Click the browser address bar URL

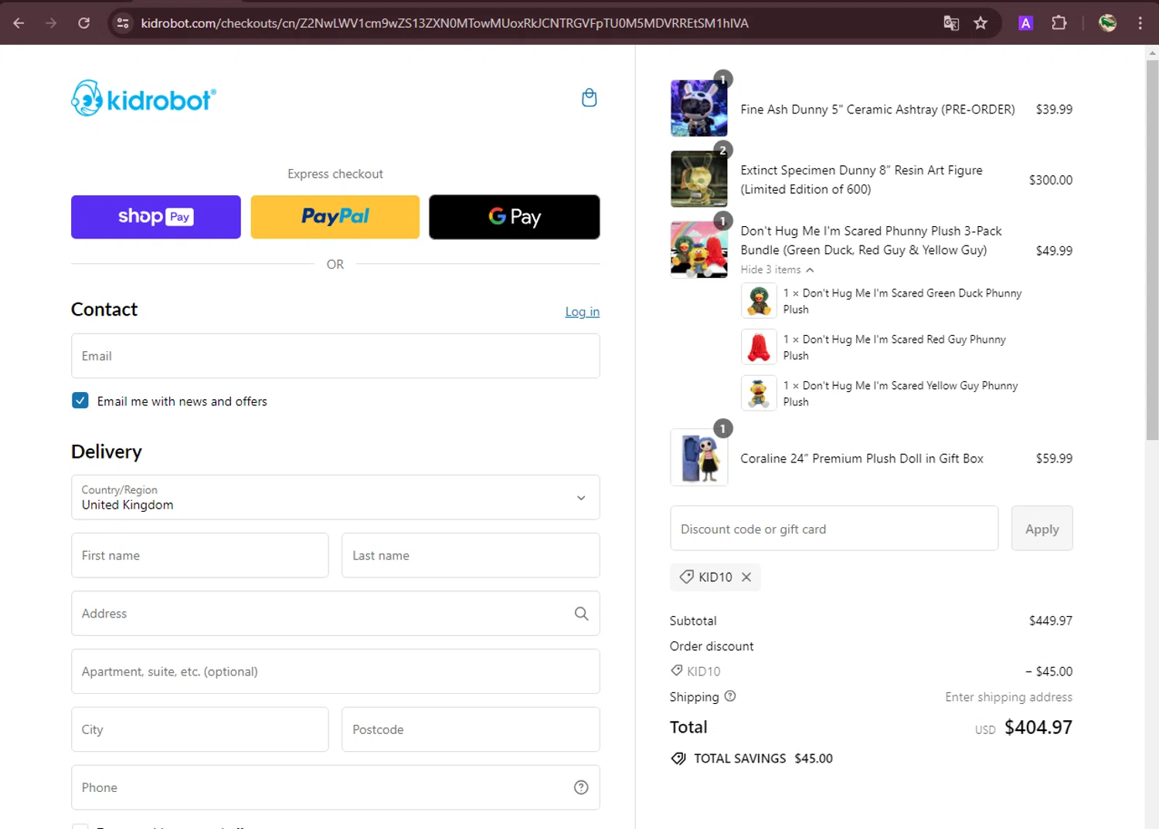click(445, 23)
